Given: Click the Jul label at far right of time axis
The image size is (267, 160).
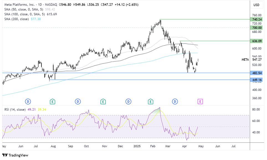Looking at the screenshot, I should coord(233,146).
